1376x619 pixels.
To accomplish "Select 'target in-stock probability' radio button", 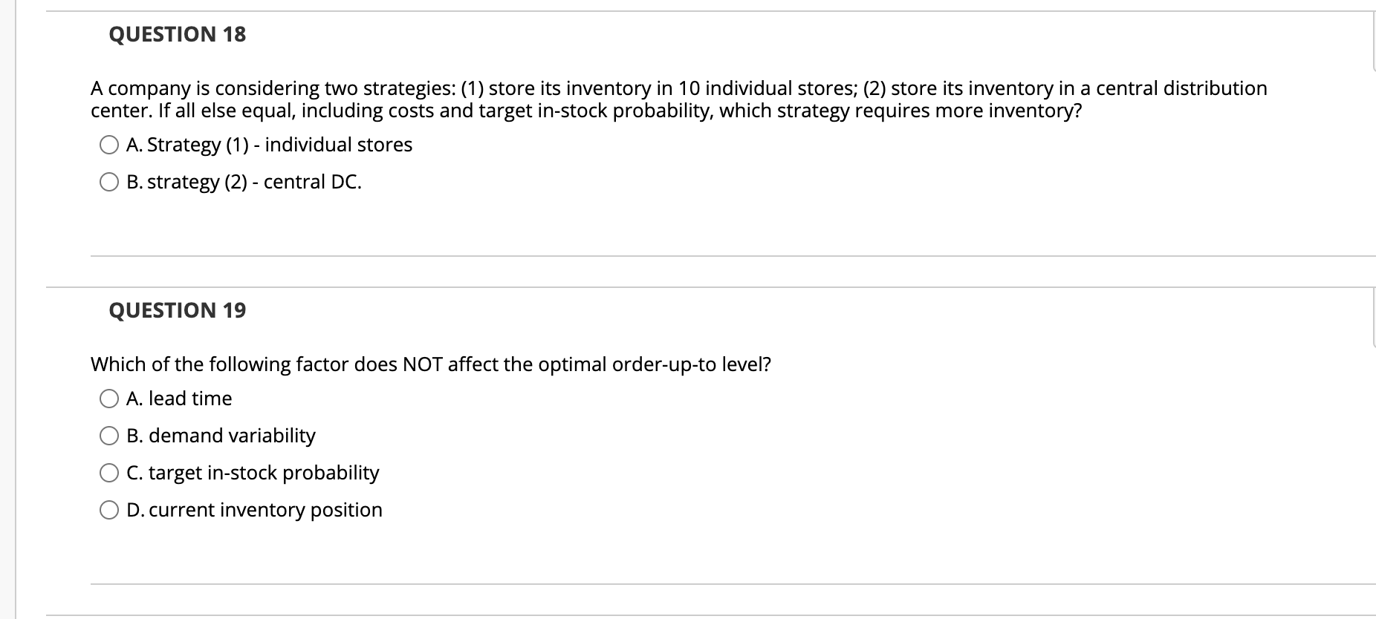I will pos(109,472).
